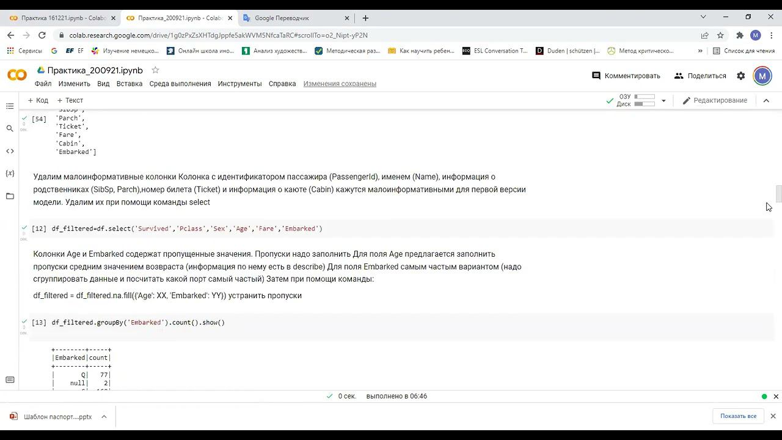Screen dimensions: 782x440
Task: Open the user account avatar in Colab
Action: [762, 76]
